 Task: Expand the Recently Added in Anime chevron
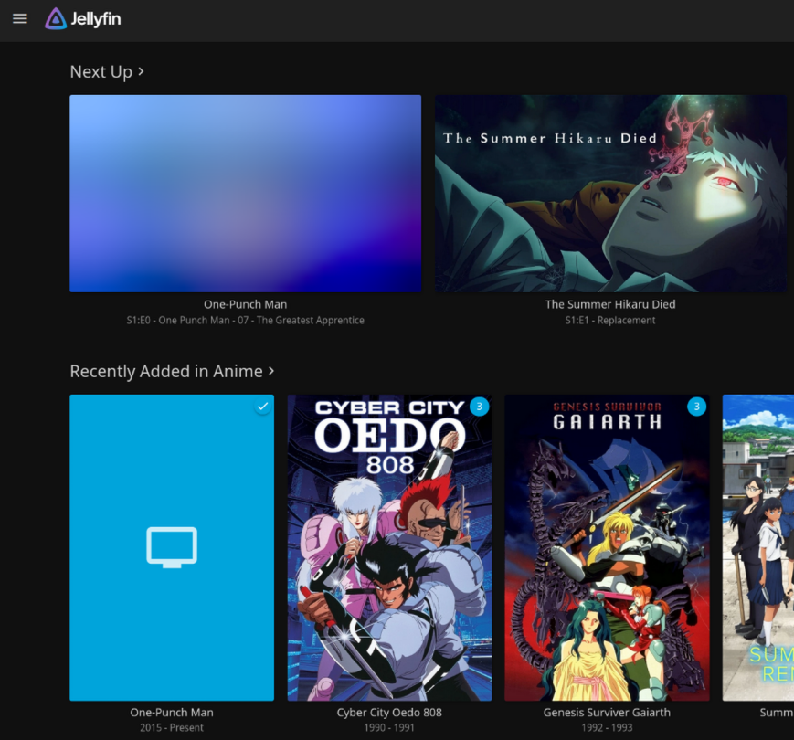click(x=271, y=371)
